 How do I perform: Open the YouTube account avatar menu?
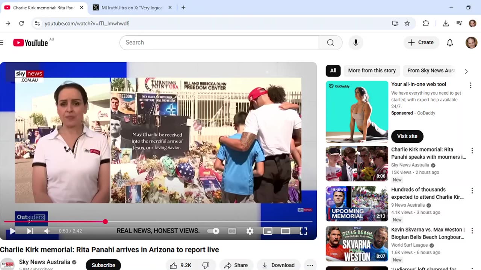471,42
